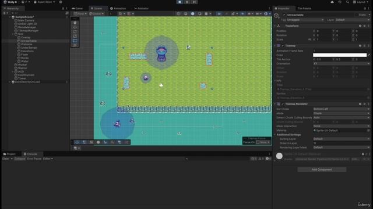
Task: Click the GameObject cube icon in Inspector
Action: [x=276, y=16]
